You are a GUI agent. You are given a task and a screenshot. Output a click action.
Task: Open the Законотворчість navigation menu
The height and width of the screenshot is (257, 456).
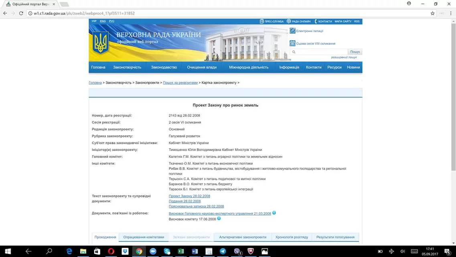[127, 67]
